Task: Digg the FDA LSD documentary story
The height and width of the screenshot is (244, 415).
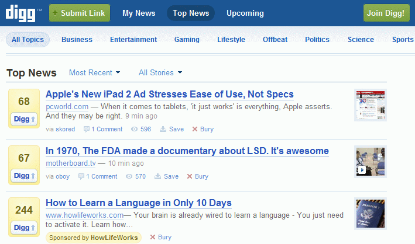Action: tap(24, 176)
